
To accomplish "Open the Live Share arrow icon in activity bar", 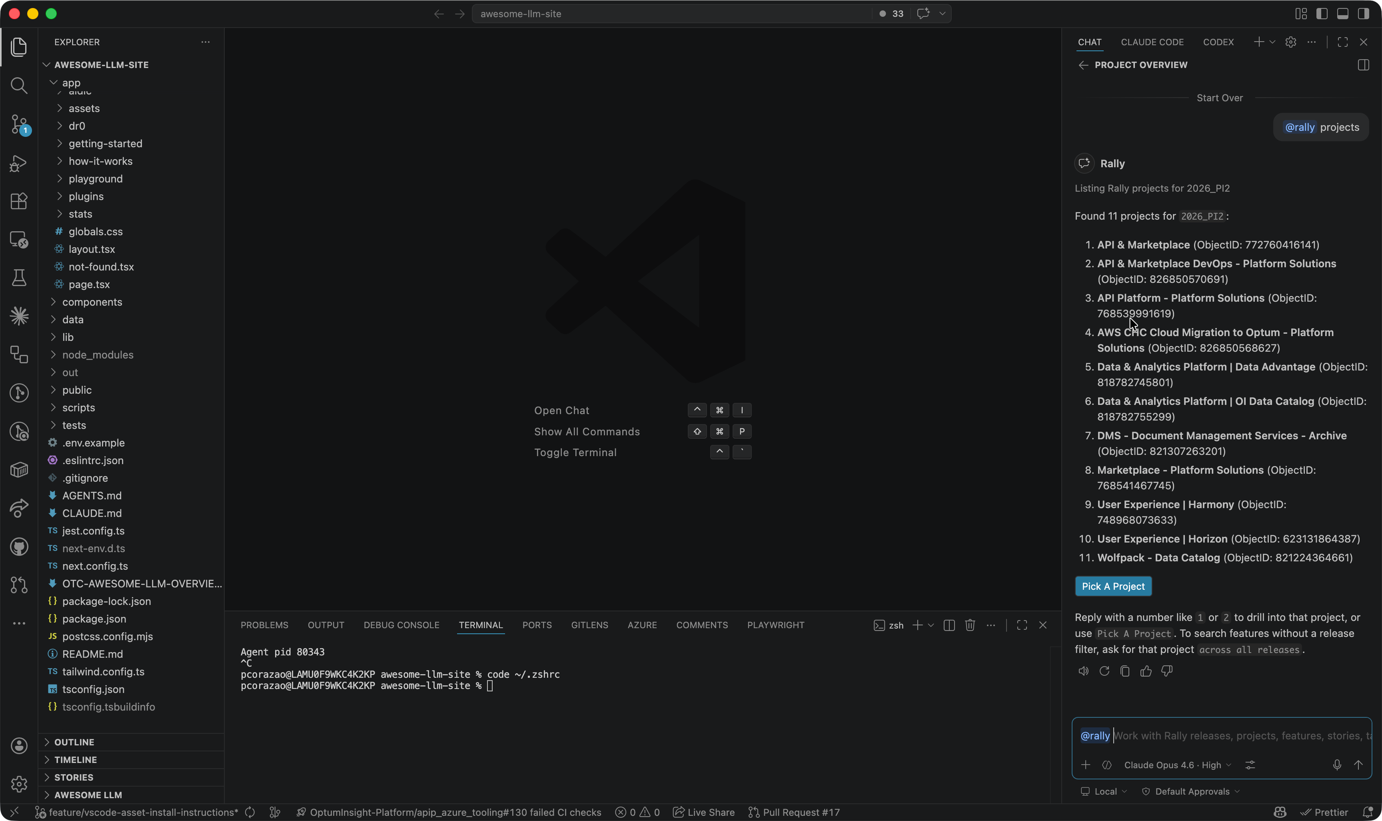I will point(19,508).
